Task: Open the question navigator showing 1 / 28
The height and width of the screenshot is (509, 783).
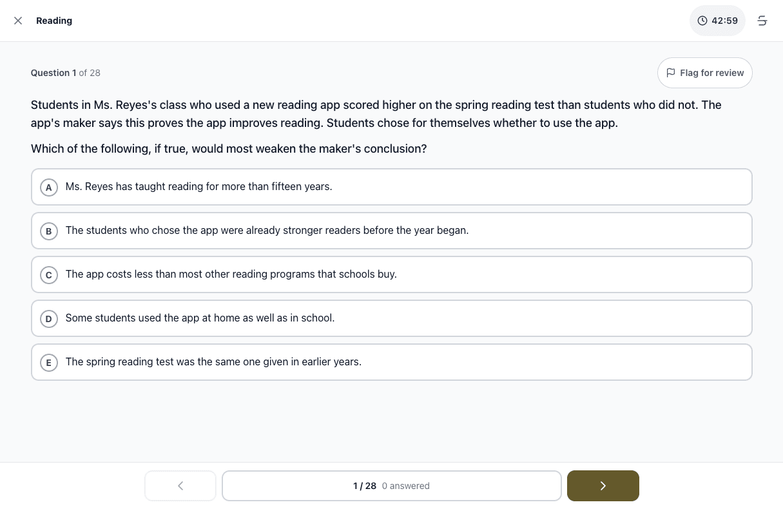Action: click(x=392, y=486)
